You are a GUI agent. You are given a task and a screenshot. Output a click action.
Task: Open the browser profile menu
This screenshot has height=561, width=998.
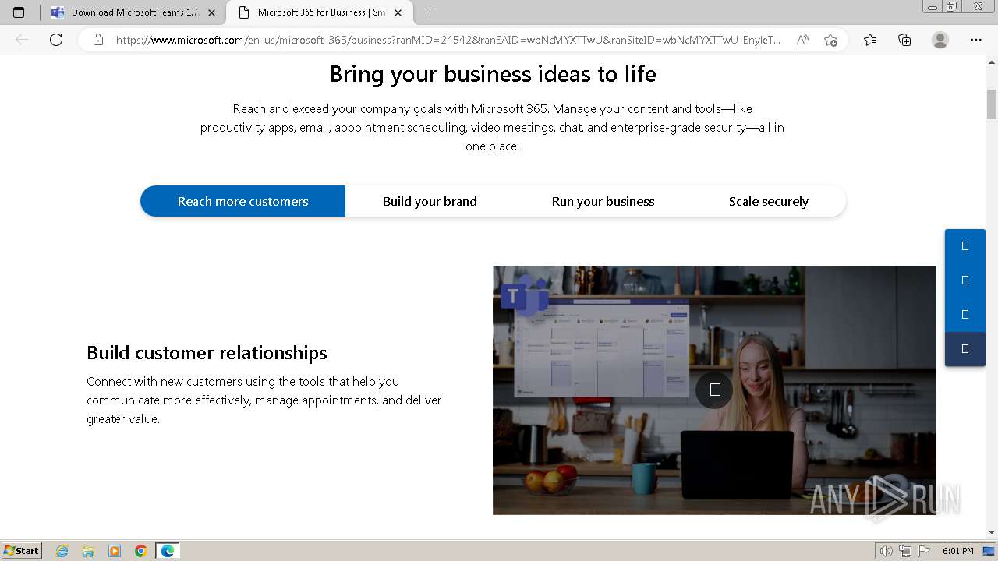pyautogui.click(x=940, y=40)
